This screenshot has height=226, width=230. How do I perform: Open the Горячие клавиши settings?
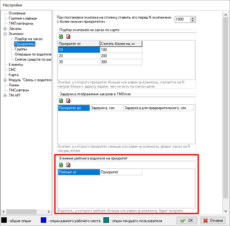tap(22, 18)
